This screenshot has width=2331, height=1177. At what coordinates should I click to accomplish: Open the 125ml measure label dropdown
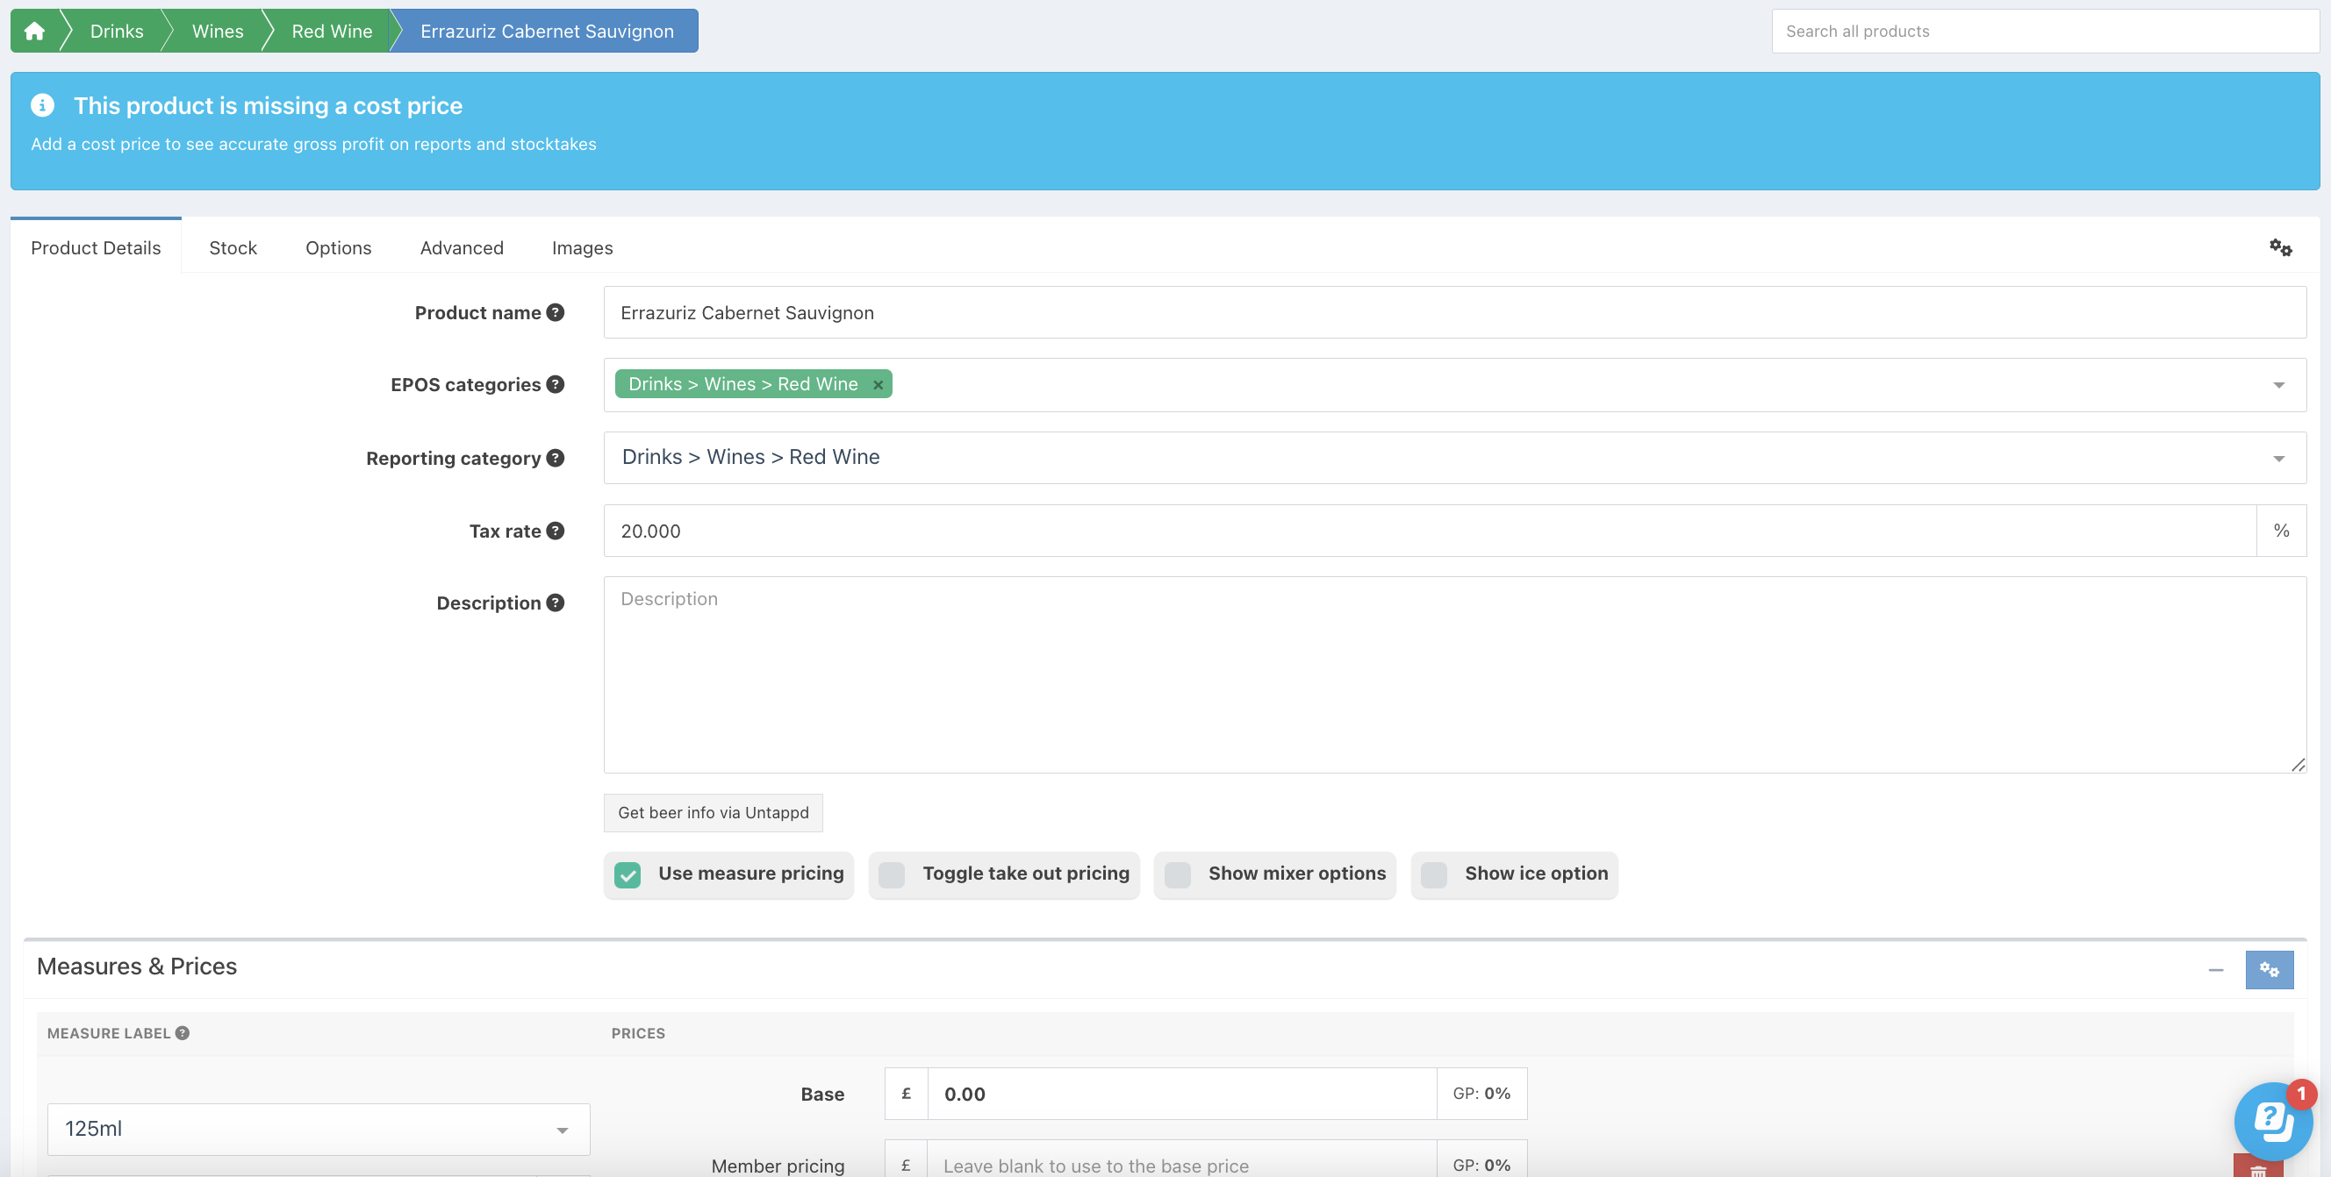319,1128
